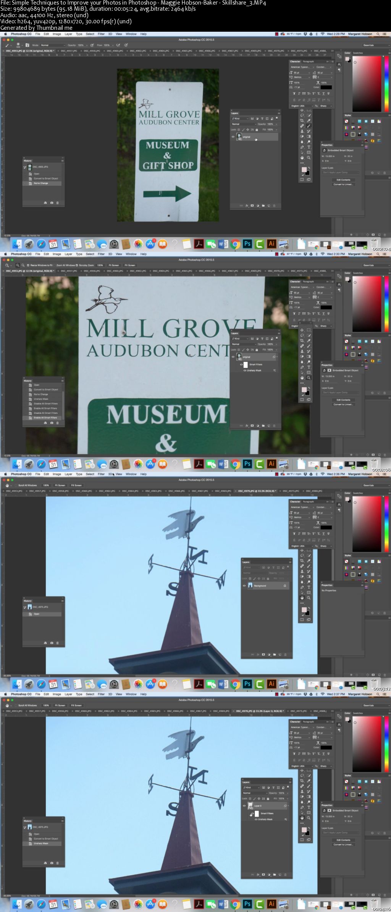In 00:02:08 frame, click Fit Screen button
Screen dimensions: 391x912
114,265
